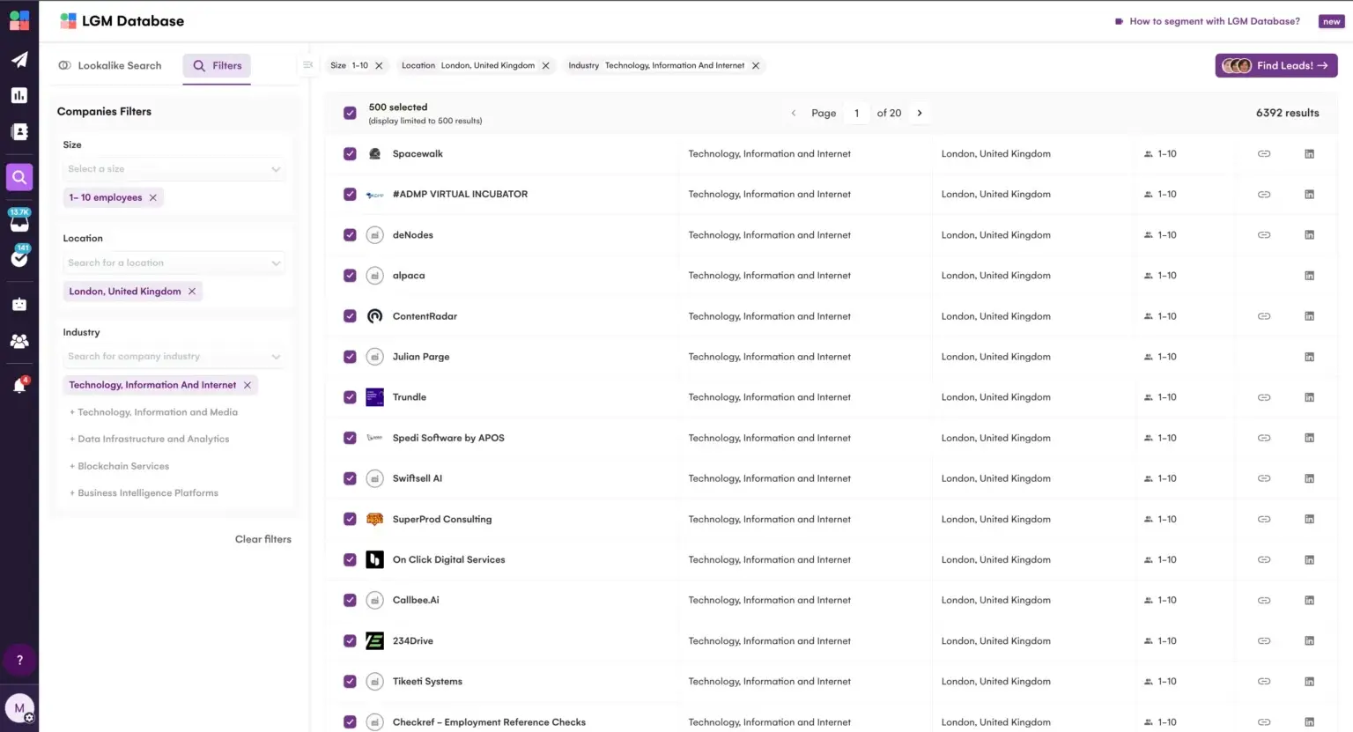Click the Find Leads! button
This screenshot has width=1353, height=732.
pyautogui.click(x=1276, y=66)
